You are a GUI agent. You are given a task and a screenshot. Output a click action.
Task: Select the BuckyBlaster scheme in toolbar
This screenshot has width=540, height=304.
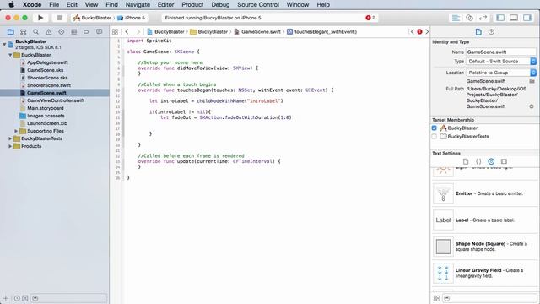(92, 18)
